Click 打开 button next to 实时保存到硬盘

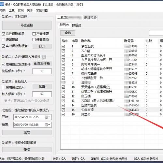pyautogui.click(x=42, y=46)
